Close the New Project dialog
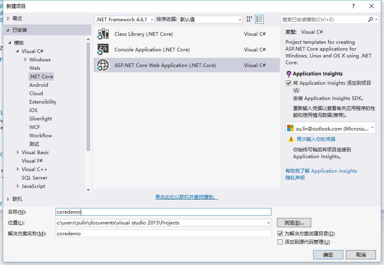This screenshot has height=265, width=384. point(372,6)
